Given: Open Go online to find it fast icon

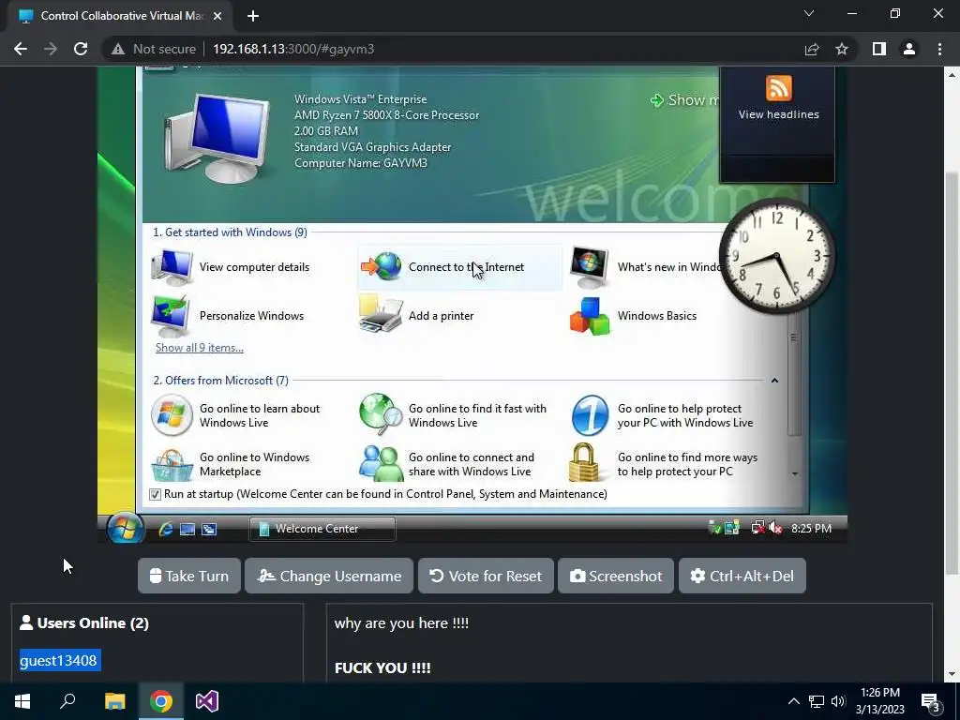Looking at the screenshot, I should (x=381, y=414).
